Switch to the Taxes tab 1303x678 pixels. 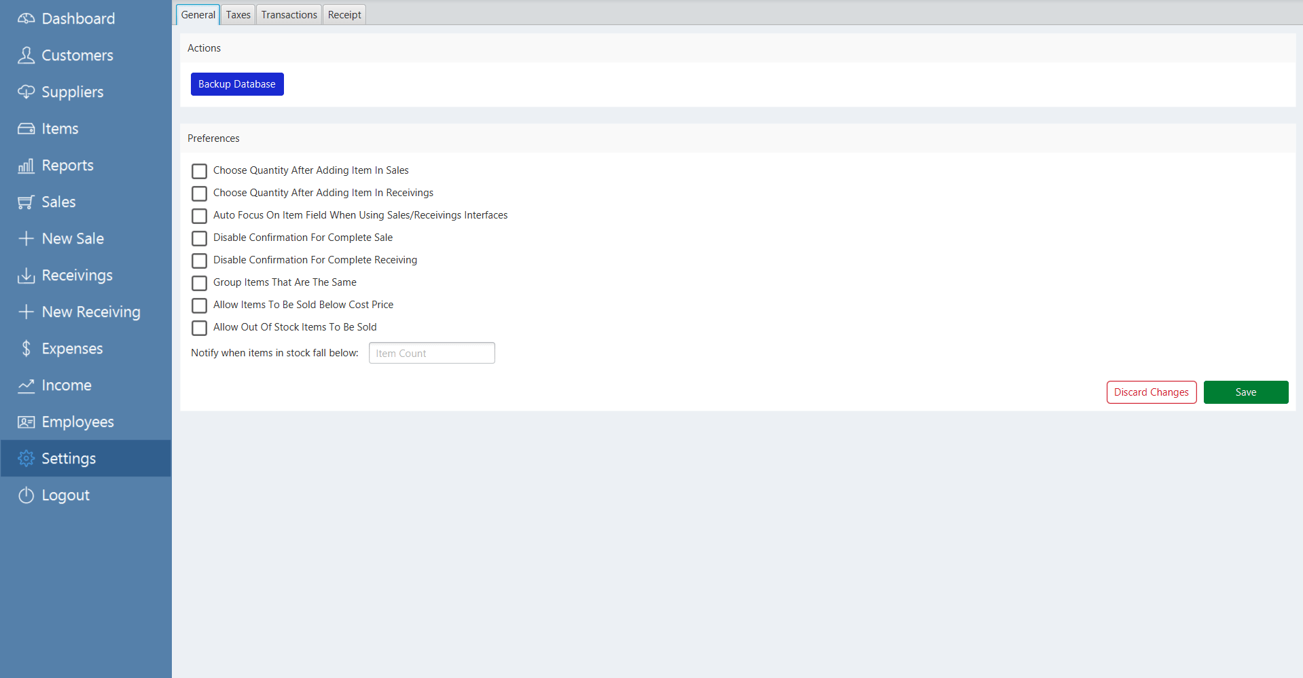[x=238, y=15]
